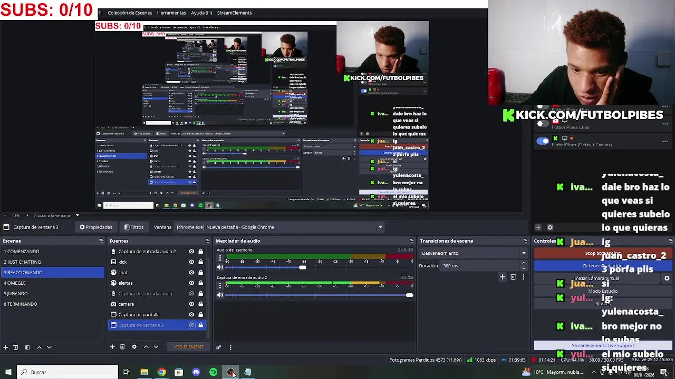
Task: Move the selected scene up
Action: (x=39, y=347)
